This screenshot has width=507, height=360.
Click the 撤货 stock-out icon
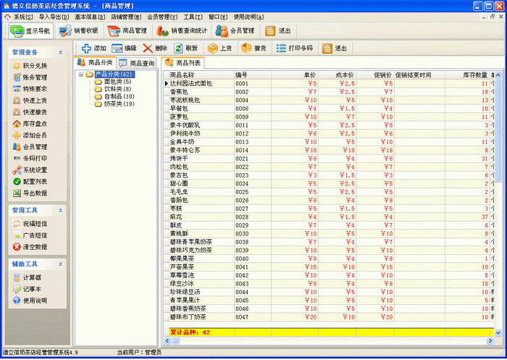tap(246, 49)
